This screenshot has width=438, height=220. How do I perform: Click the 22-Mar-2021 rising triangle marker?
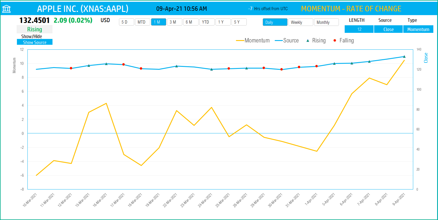point(176,66)
